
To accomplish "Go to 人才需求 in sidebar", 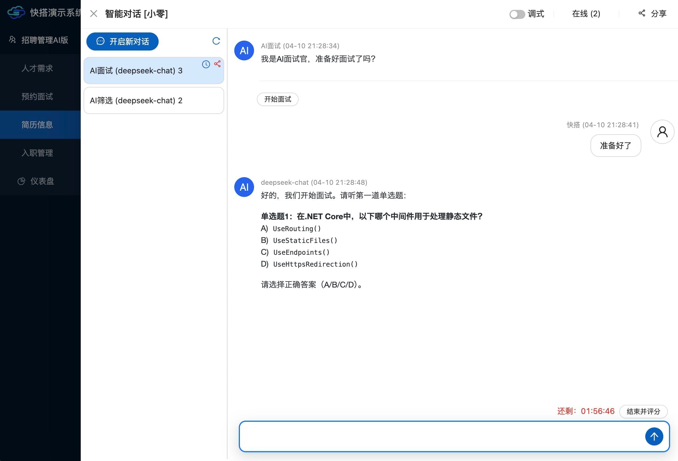I will click(40, 68).
